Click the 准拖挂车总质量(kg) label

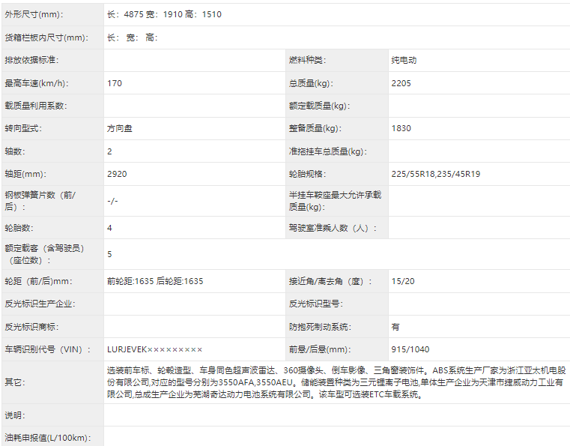[x=327, y=151]
